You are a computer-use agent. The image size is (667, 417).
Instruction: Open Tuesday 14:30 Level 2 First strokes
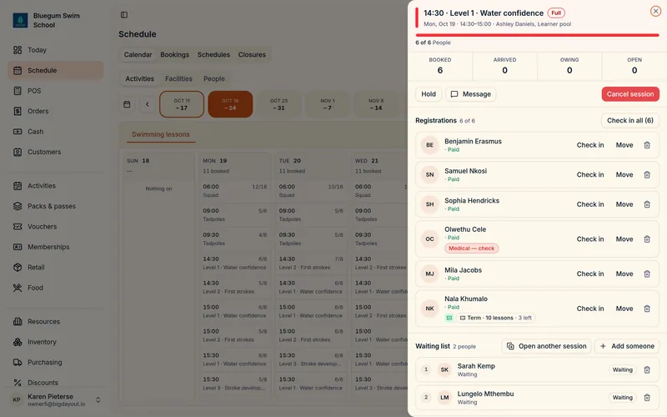pyautogui.click(x=311, y=263)
